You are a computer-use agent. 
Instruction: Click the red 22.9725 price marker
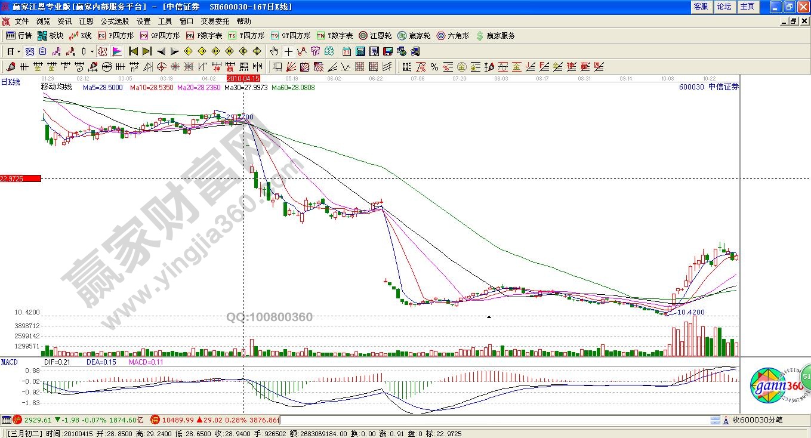point(20,178)
